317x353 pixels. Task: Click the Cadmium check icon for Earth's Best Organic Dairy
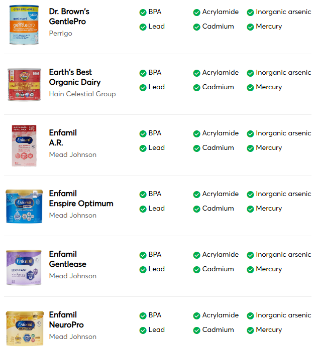click(x=197, y=88)
